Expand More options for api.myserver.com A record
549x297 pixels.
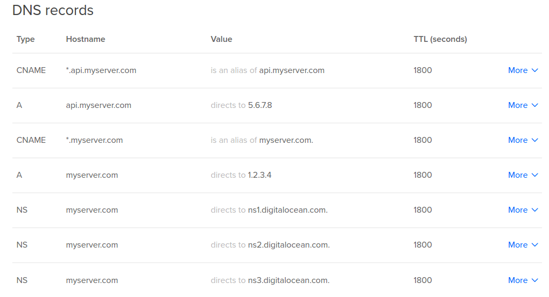point(523,105)
